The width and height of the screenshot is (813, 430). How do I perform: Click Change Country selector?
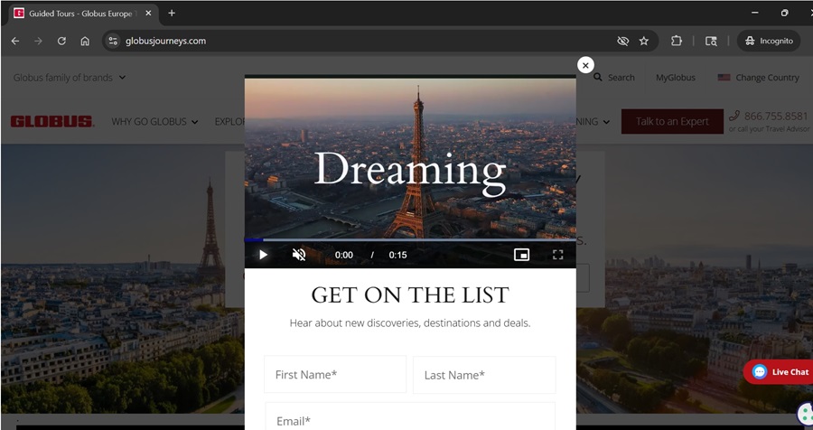[758, 78]
